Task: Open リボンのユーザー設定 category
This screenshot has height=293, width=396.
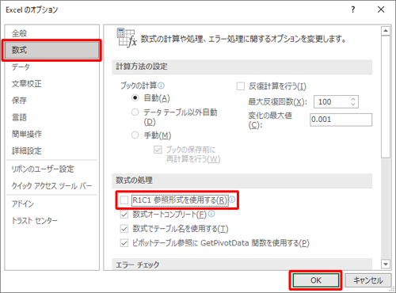Action: (x=51, y=169)
